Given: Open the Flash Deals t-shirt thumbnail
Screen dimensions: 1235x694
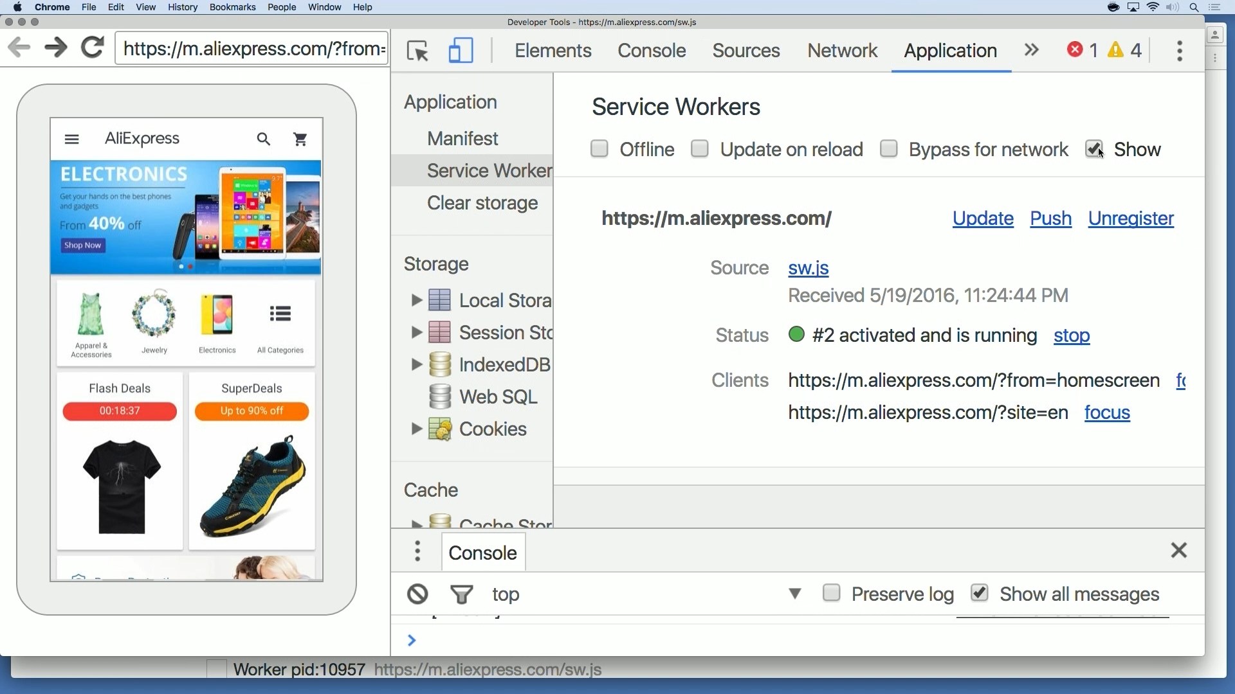Looking at the screenshot, I should pos(121,486).
